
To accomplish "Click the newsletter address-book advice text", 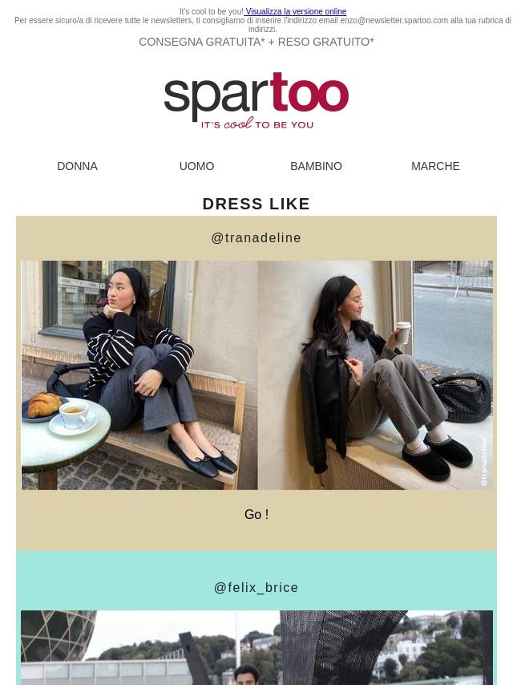I will (262, 24).
